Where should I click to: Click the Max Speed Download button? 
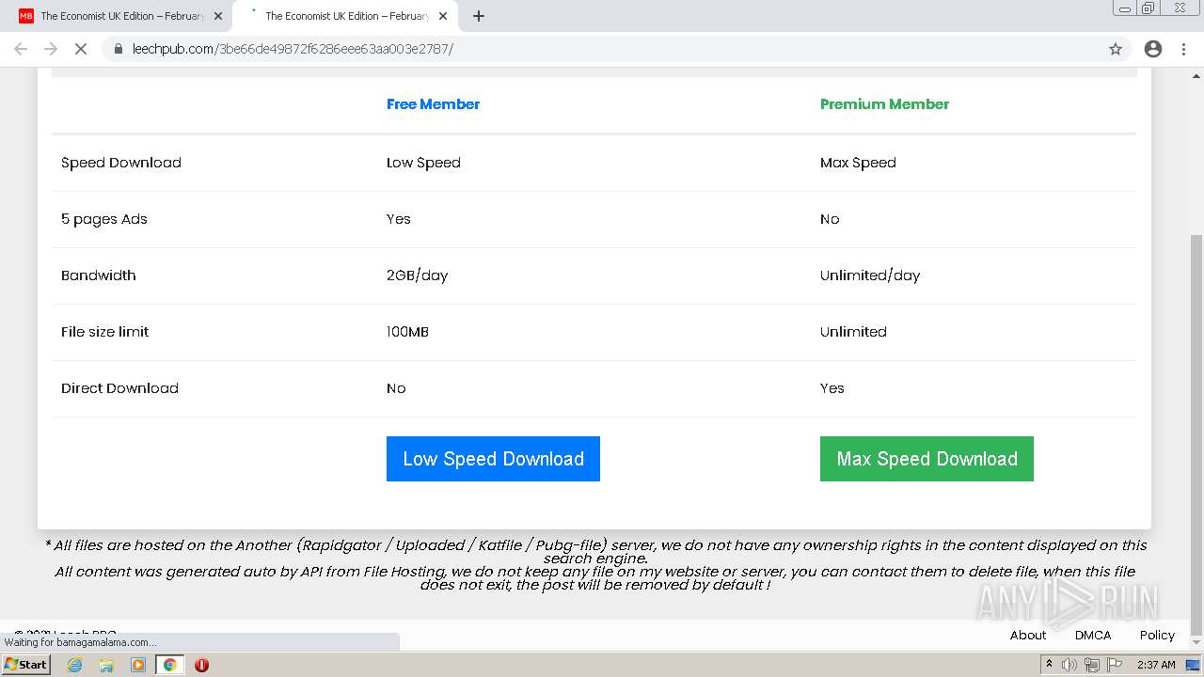coord(927,459)
